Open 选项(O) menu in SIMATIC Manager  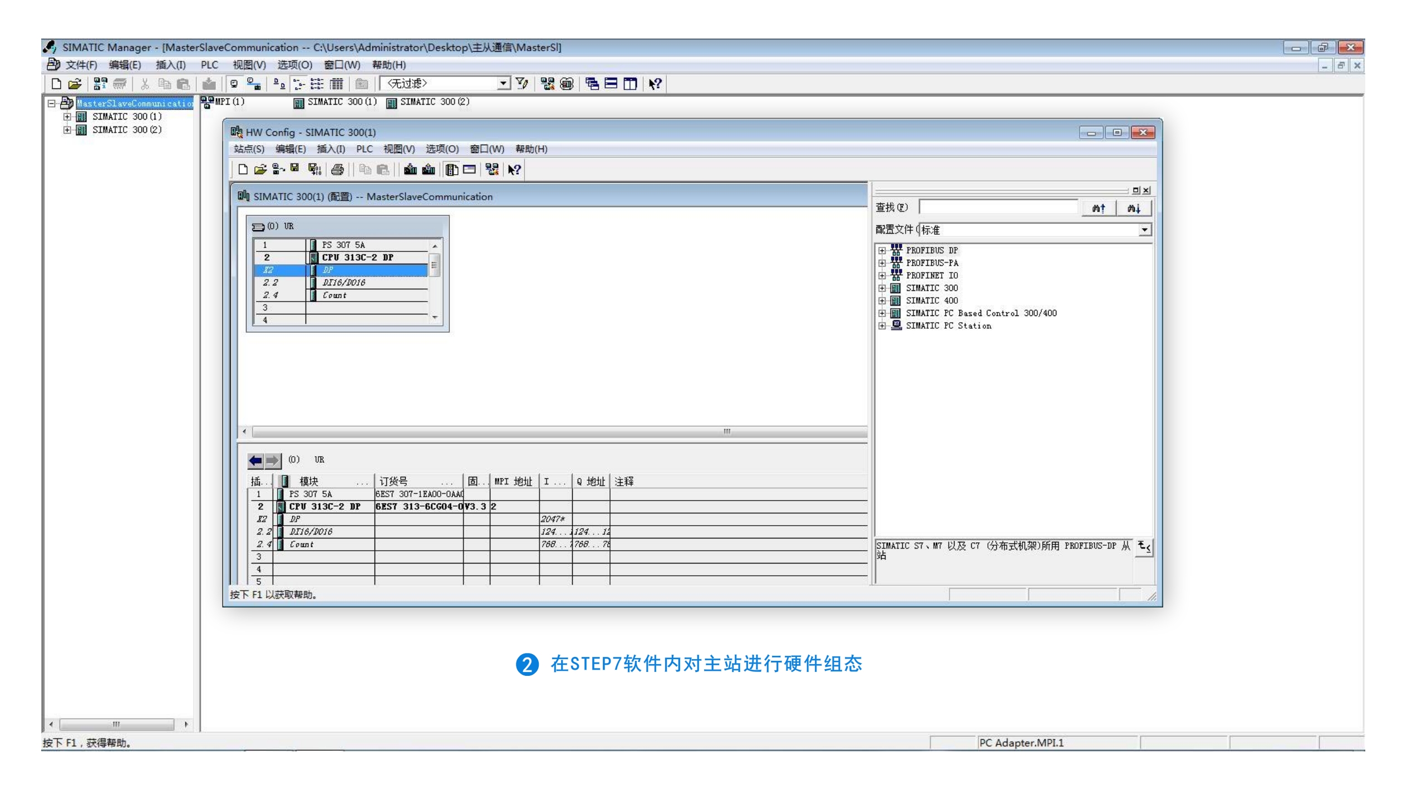click(295, 65)
